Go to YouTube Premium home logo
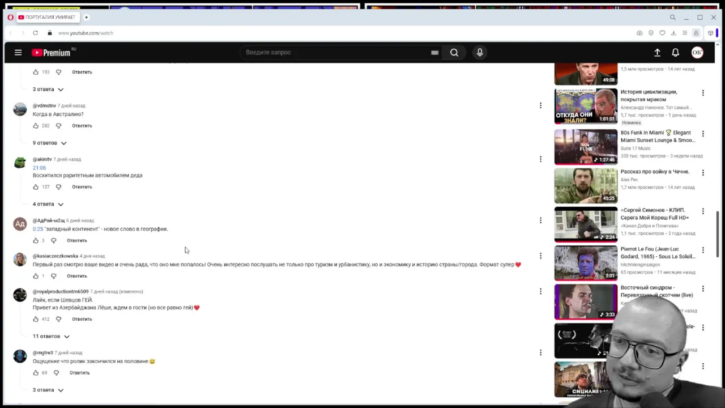 pyautogui.click(x=51, y=53)
